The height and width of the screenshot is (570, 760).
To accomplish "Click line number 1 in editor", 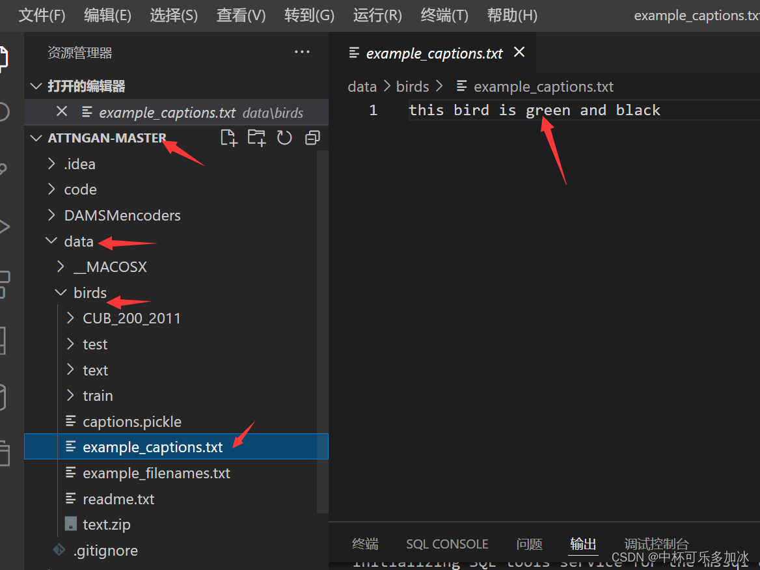I will 373,110.
